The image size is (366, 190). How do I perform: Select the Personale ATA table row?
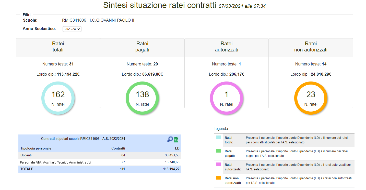(x=100, y=162)
